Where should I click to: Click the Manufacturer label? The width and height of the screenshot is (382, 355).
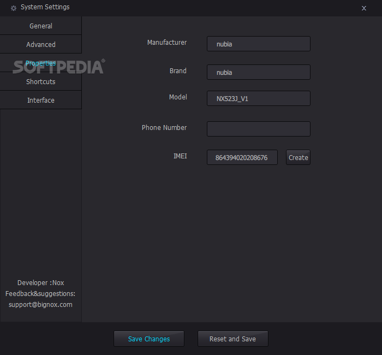point(167,43)
